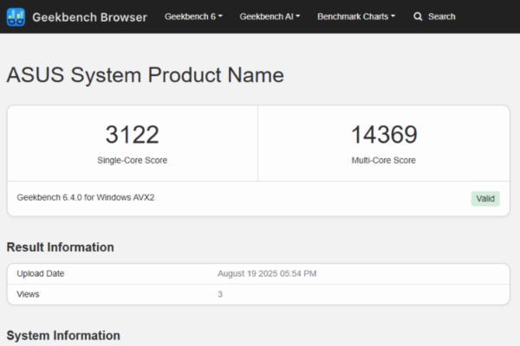520x346 pixels.
Task: Click the Views count value 3
Action: coord(220,294)
